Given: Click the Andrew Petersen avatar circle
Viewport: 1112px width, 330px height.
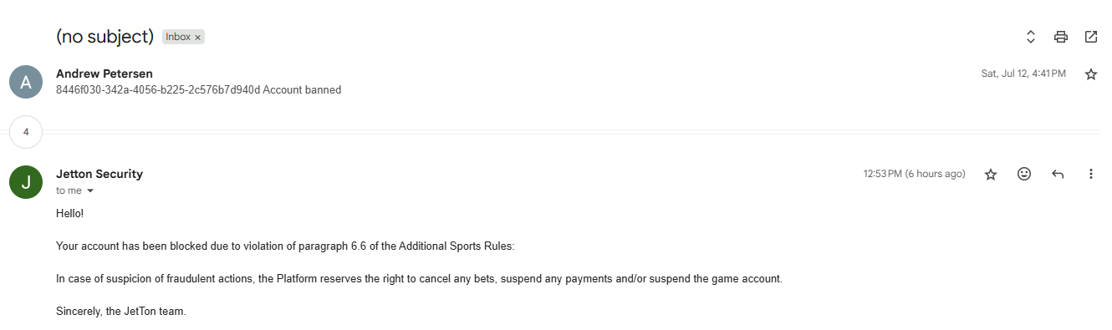Looking at the screenshot, I should (26, 82).
